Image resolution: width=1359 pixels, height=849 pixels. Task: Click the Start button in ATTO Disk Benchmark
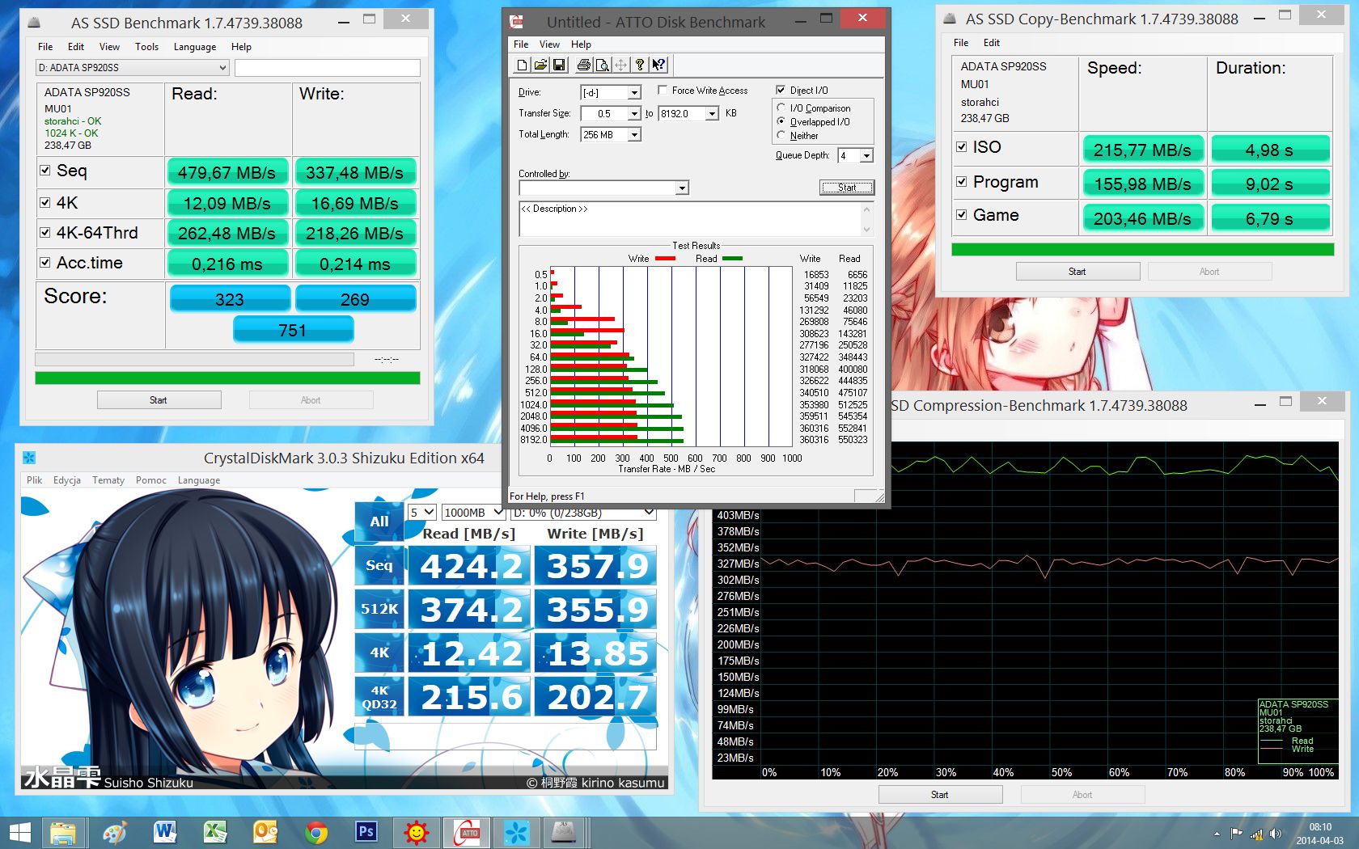(847, 188)
